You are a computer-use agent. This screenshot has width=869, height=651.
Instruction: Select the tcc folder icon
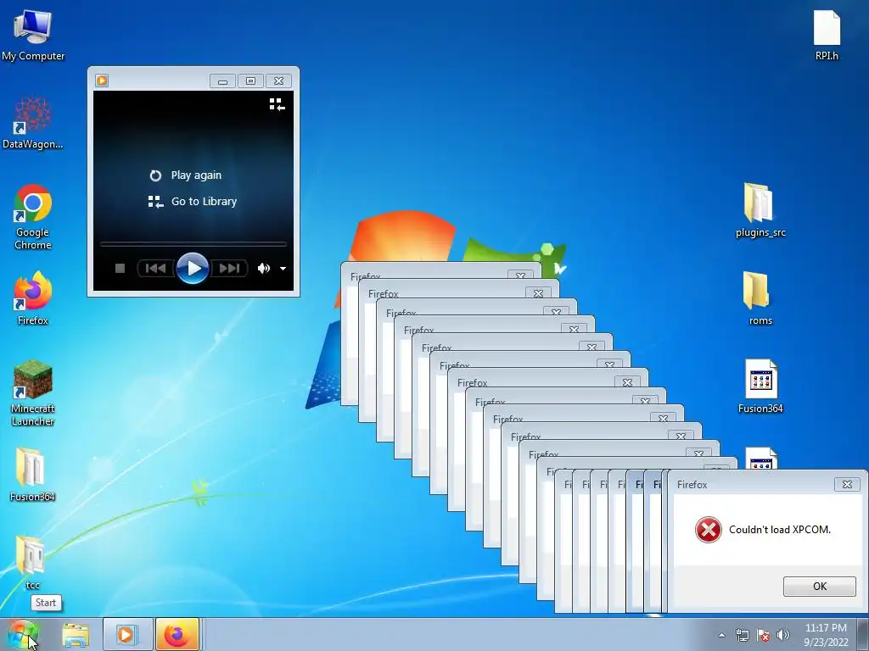(31, 563)
